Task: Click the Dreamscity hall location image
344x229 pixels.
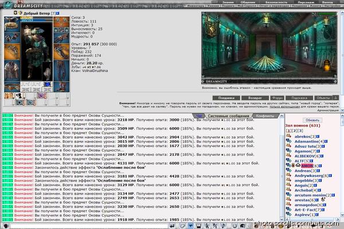Action: (x=269, y=48)
